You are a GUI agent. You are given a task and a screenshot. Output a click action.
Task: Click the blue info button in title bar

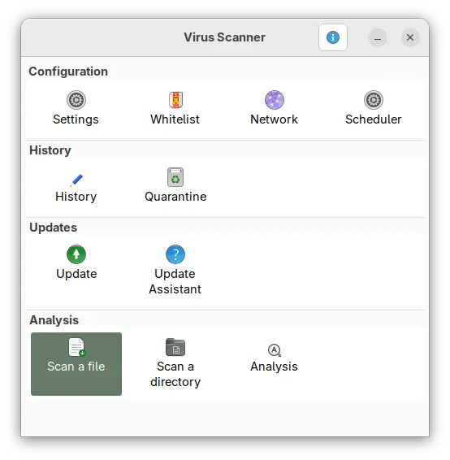333,37
